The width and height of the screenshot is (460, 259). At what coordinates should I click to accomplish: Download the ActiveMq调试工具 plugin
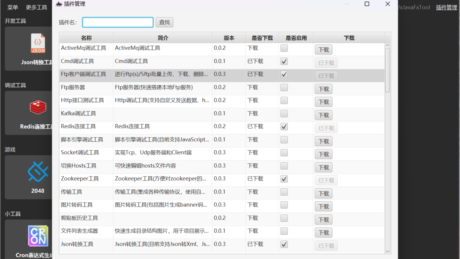[323, 50]
